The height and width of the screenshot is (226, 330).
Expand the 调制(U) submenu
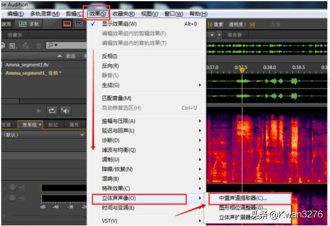147,160
